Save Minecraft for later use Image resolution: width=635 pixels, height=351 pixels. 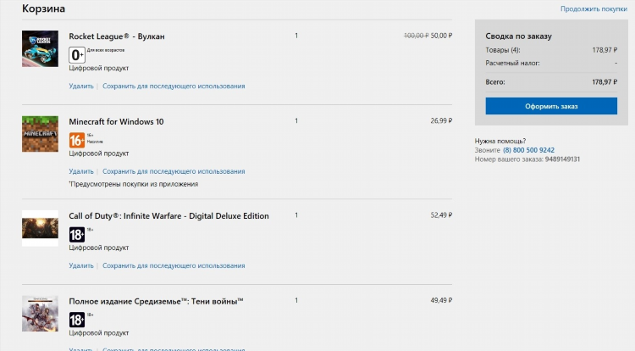click(x=174, y=171)
